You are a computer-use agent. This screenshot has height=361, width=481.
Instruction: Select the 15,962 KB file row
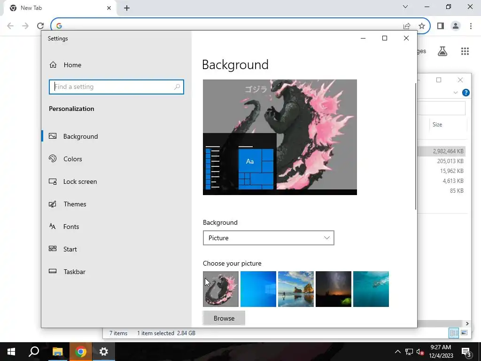click(442, 171)
